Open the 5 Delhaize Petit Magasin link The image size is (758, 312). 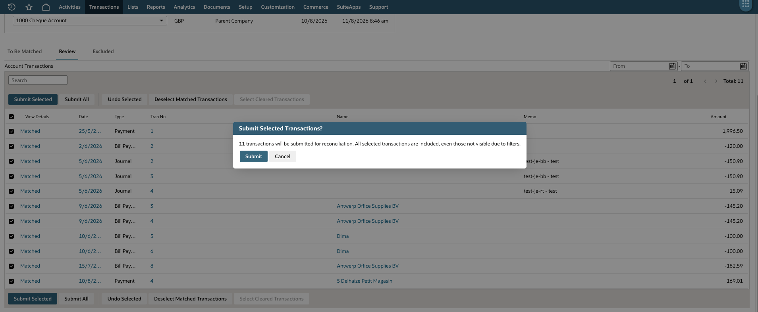(365, 281)
